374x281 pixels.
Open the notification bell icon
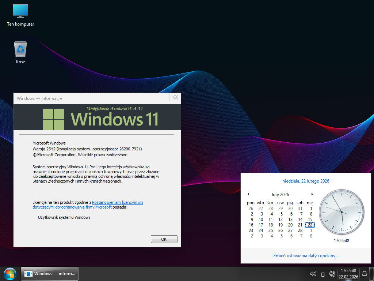click(364, 274)
